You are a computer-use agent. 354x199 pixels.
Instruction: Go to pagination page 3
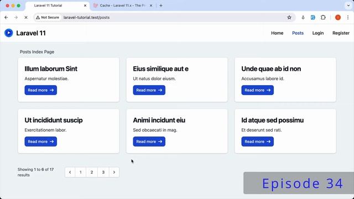[x=103, y=172]
